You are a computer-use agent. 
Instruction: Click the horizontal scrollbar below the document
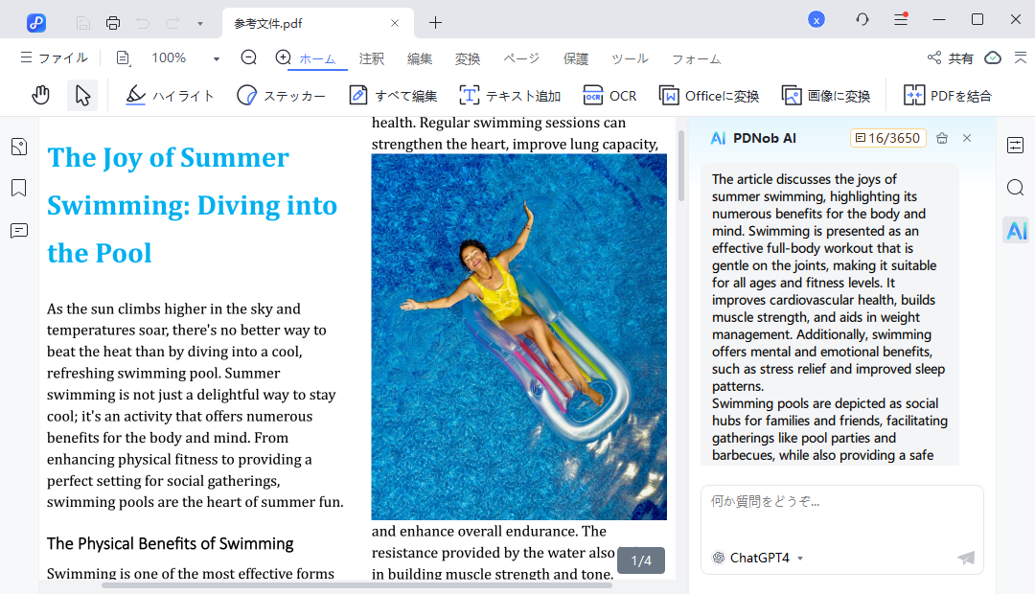356,584
